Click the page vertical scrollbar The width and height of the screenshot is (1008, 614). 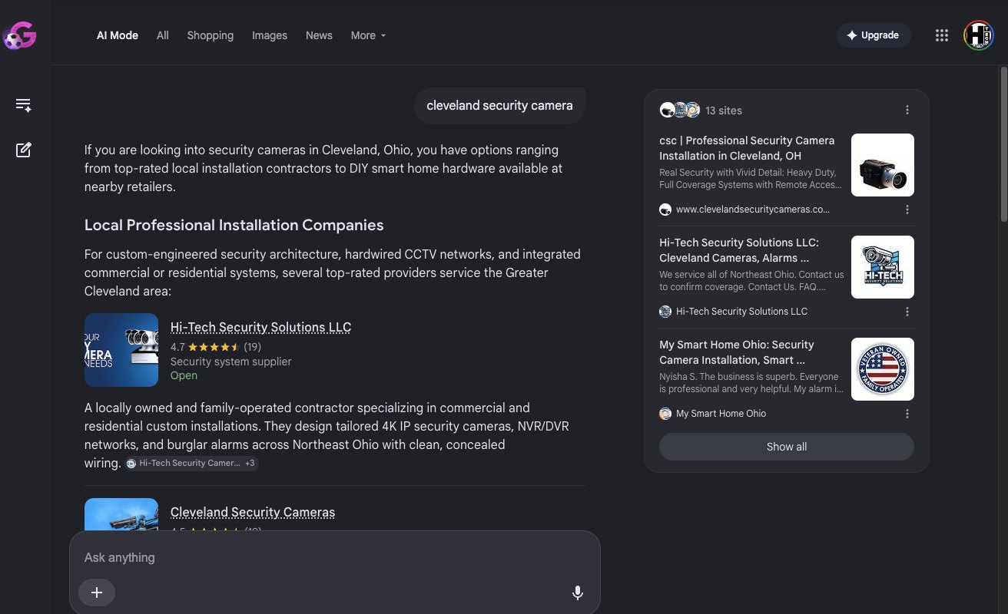1003,144
